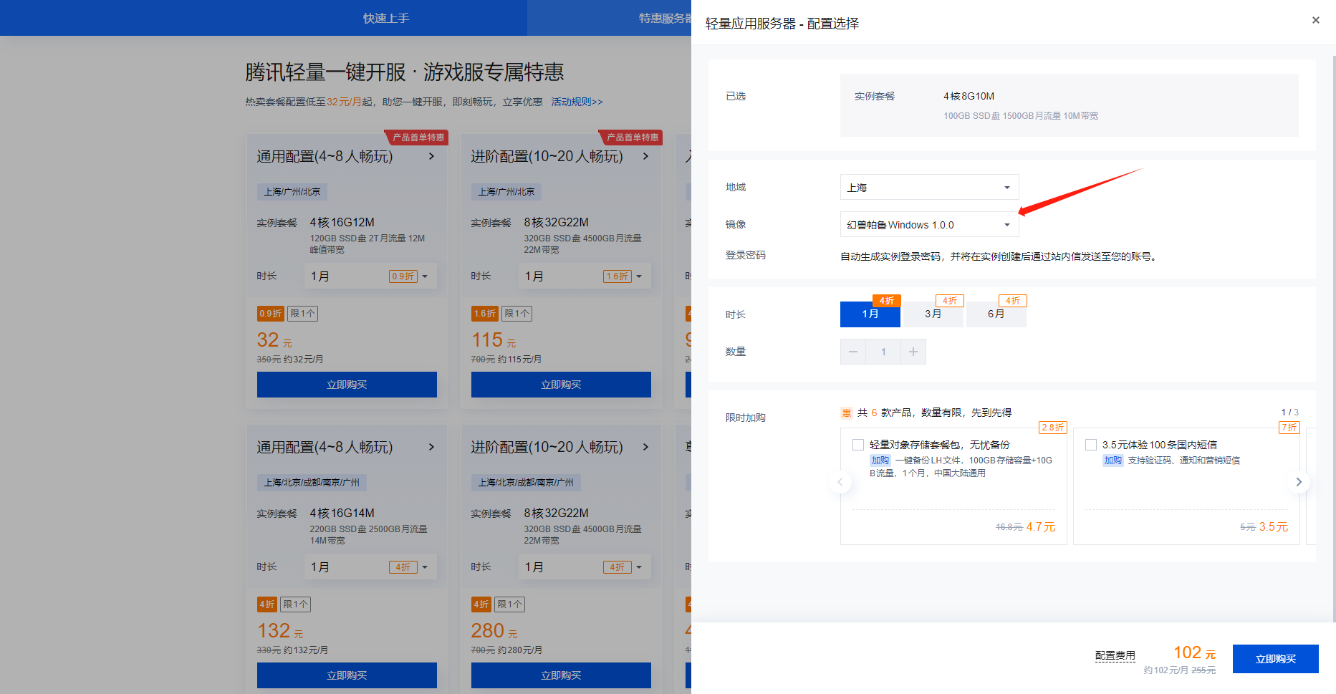Click the 加购 tag on storage add-on
1336x694 pixels.
point(880,461)
